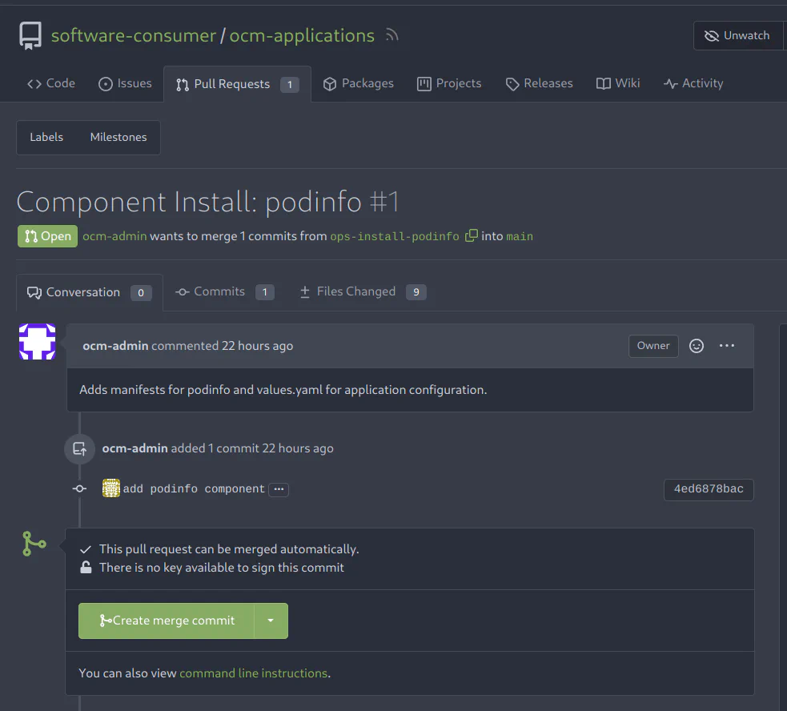Open the repository Wiki
The height and width of the screenshot is (711, 787).
(x=617, y=83)
